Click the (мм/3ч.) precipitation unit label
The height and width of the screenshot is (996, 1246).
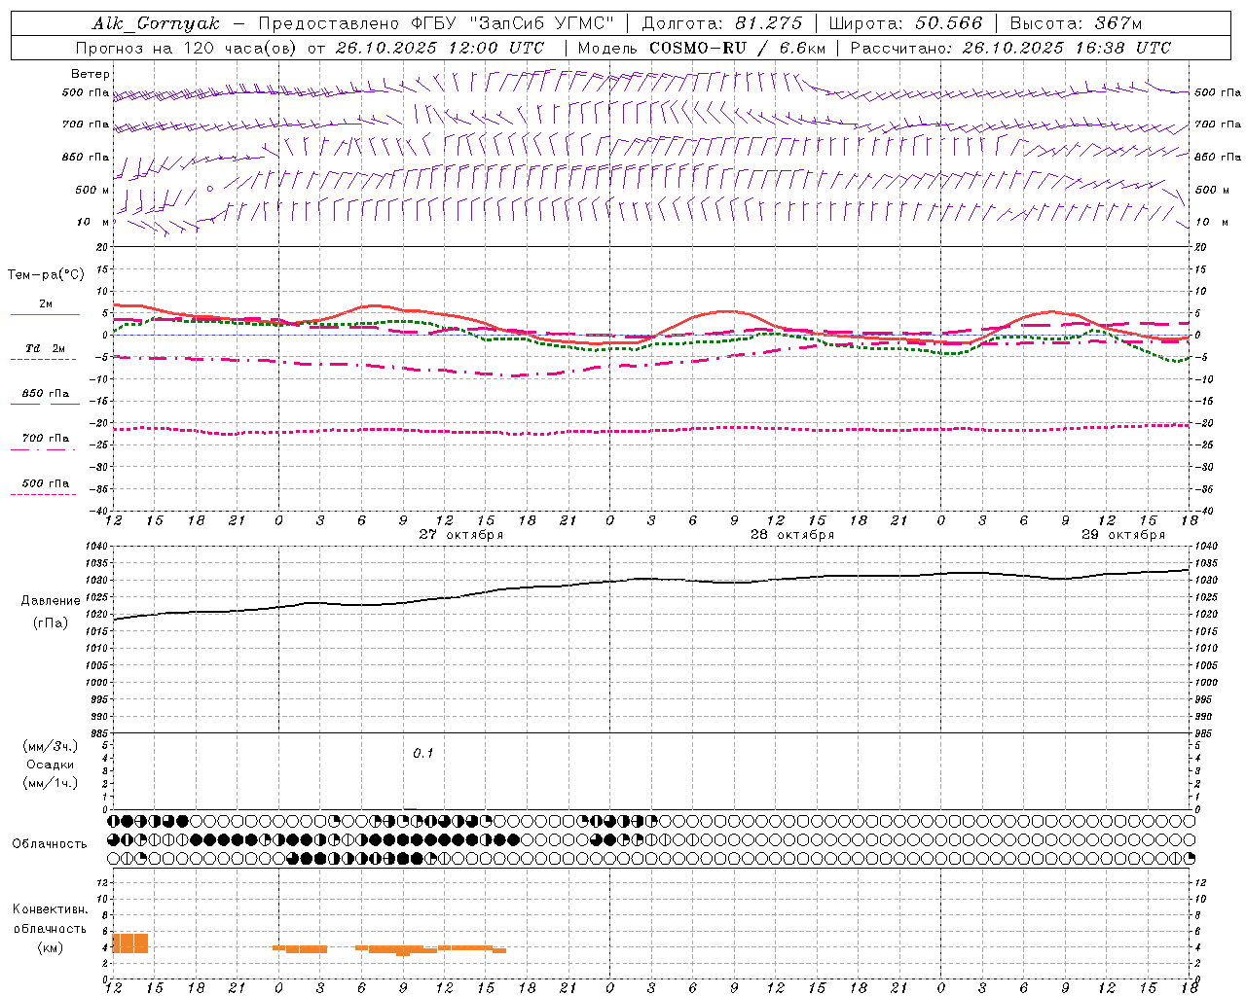51,746
